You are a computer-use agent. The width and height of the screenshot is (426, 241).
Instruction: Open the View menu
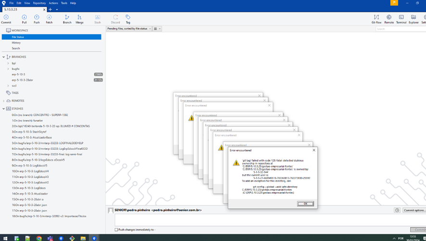click(x=27, y=3)
